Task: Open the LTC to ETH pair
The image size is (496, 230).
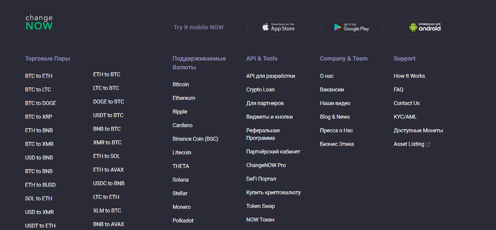Action: 106,197
